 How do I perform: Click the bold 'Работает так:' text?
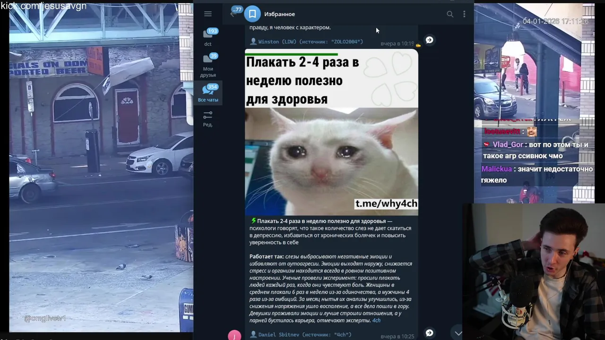point(267,256)
